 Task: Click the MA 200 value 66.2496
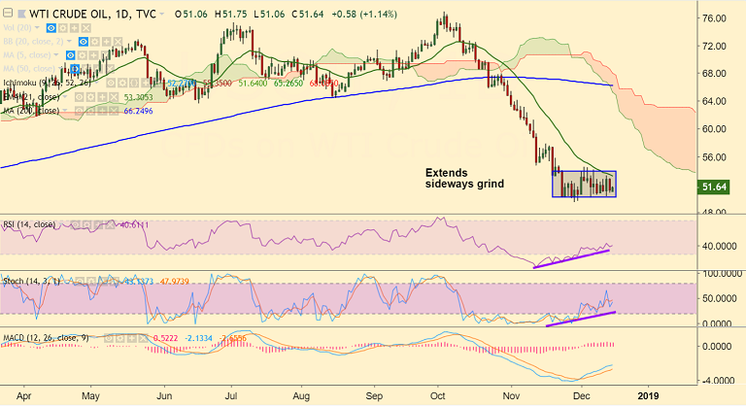click(x=139, y=111)
